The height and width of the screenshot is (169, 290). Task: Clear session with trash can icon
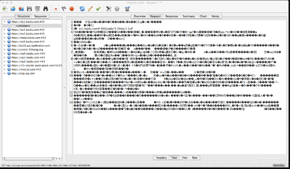[x=38, y=9]
